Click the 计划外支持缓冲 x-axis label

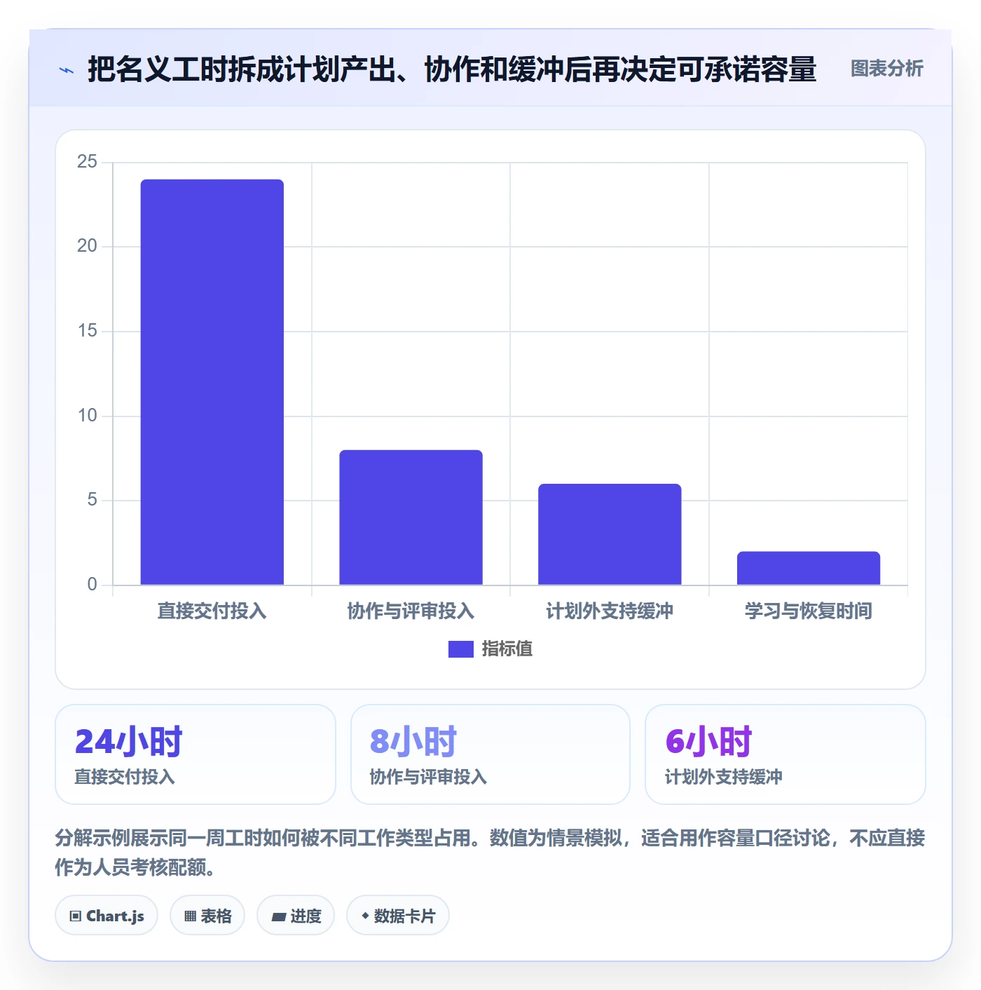click(610, 611)
